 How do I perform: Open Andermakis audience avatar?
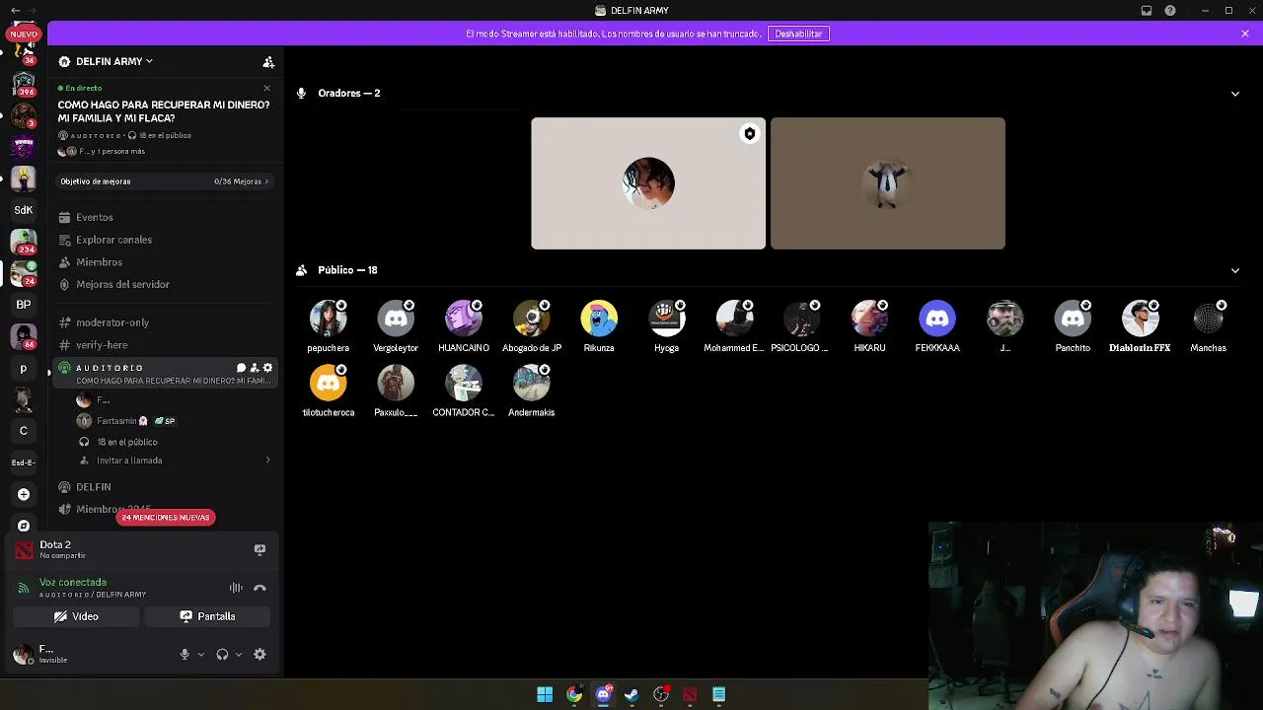531,384
